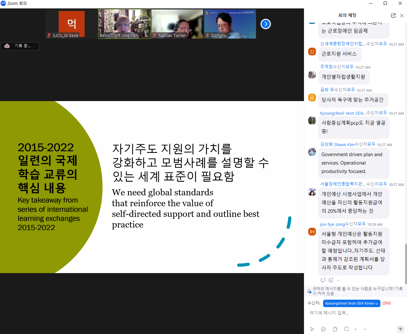
Task: Click sender name joo hye song
Action: pyautogui.click(x=332, y=224)
